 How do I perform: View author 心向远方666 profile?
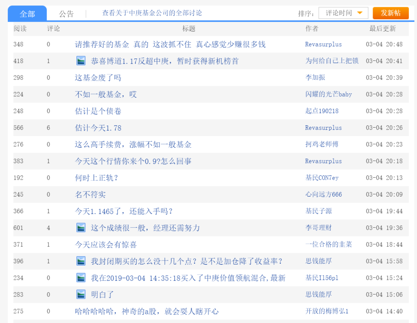[324, 195]
